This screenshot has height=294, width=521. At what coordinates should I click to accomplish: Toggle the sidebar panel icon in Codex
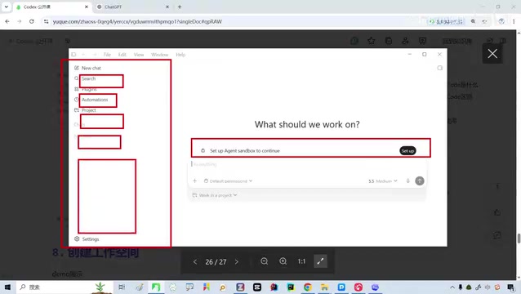tap(73, 55)
